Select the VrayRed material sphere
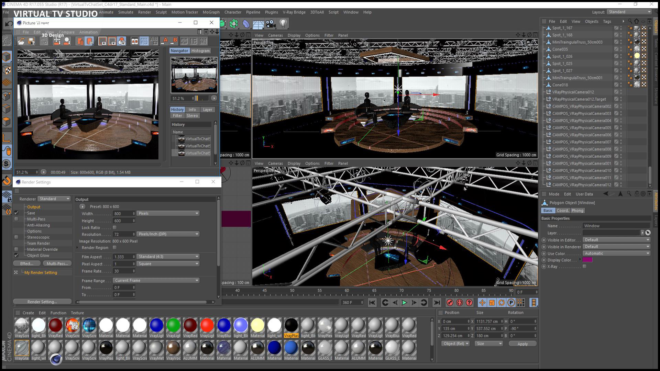This screenshot has width=660, height=371. (x=55, y=326)
